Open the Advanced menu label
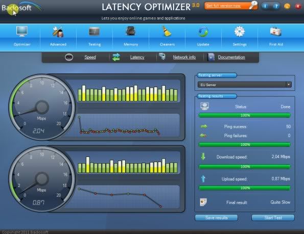 [x=58, y=44]
